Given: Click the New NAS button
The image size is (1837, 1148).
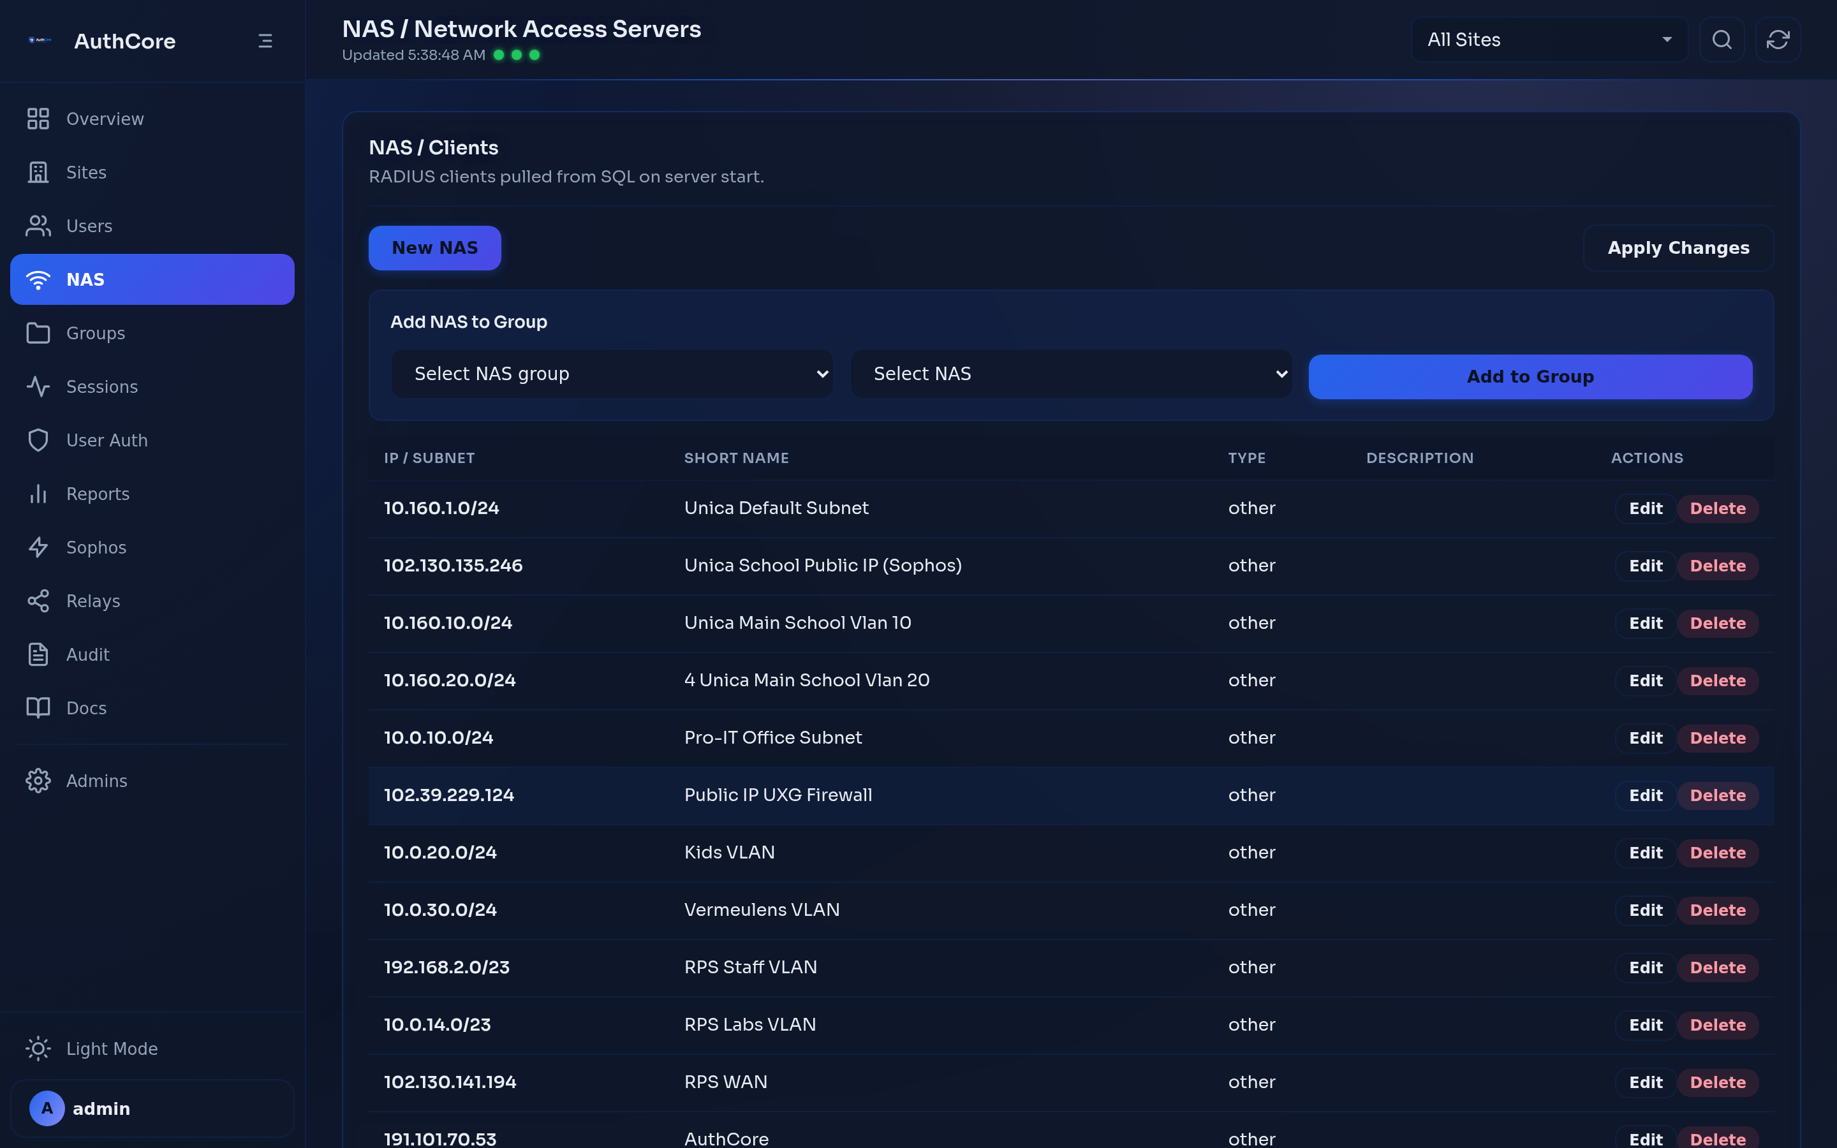Looking at the screenshot, I should pyautogui.click(x=434, y=247).
